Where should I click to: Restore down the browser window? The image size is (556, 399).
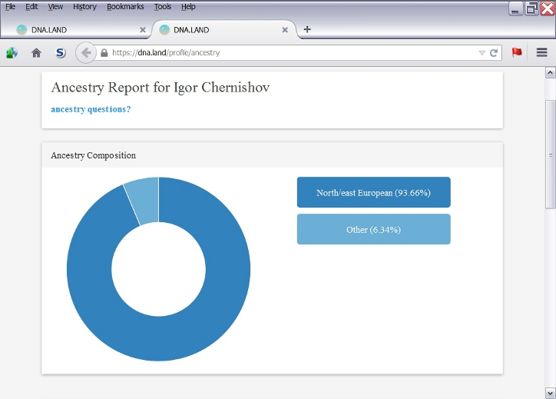tap(531, 8)
